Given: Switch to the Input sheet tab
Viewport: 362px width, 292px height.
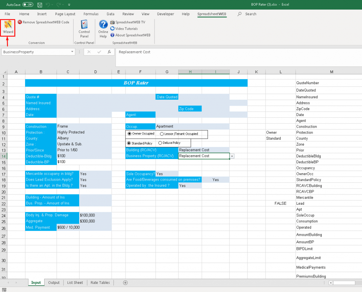Looking at the screenshot, I should click(x=36, y=282).
